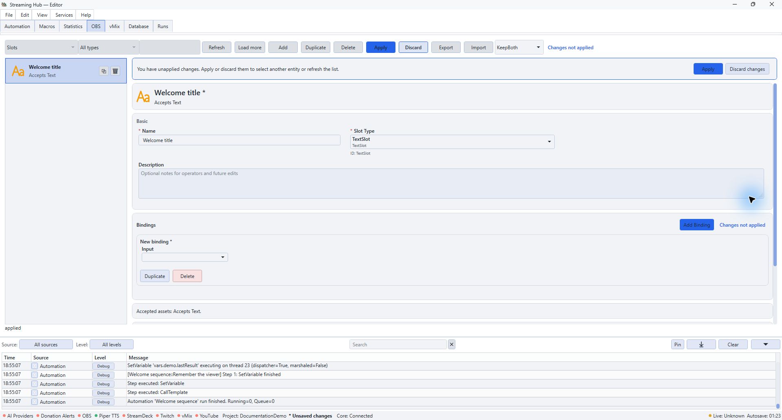
Task: Click the Donation Alerts status indicator
Action: [55, 416]
